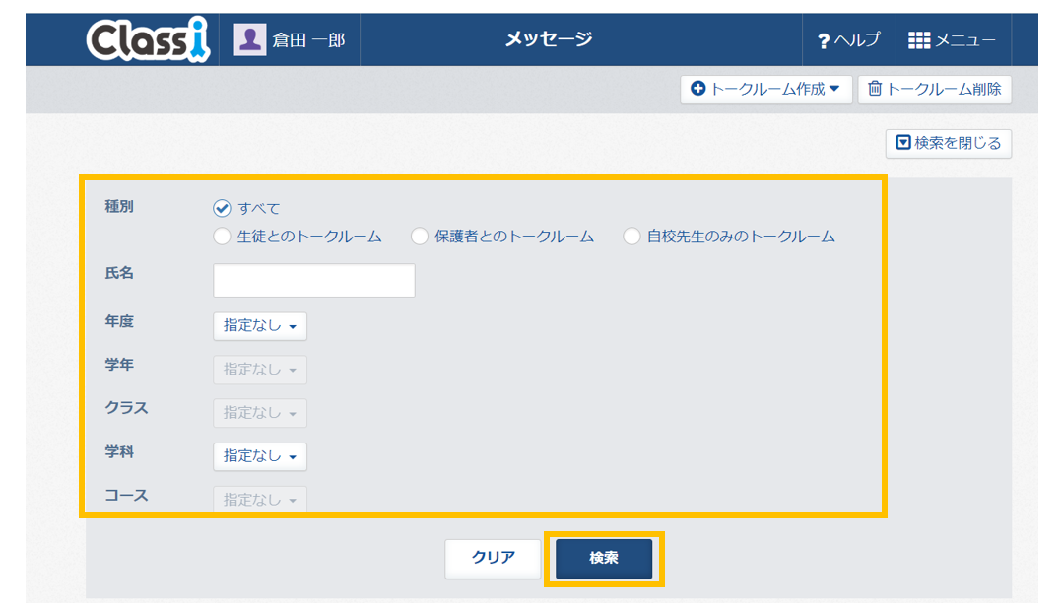Open the コース dropdown
The width and height of the screenshot is (1062, 613).
coord(260,500)
